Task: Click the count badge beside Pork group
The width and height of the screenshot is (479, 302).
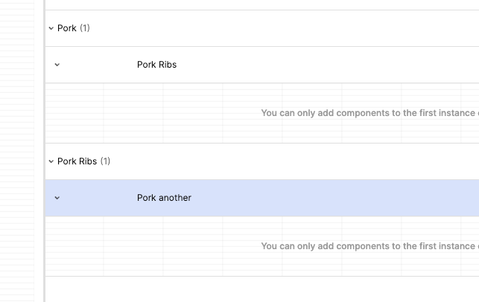Action: click(x=85, y=28)
